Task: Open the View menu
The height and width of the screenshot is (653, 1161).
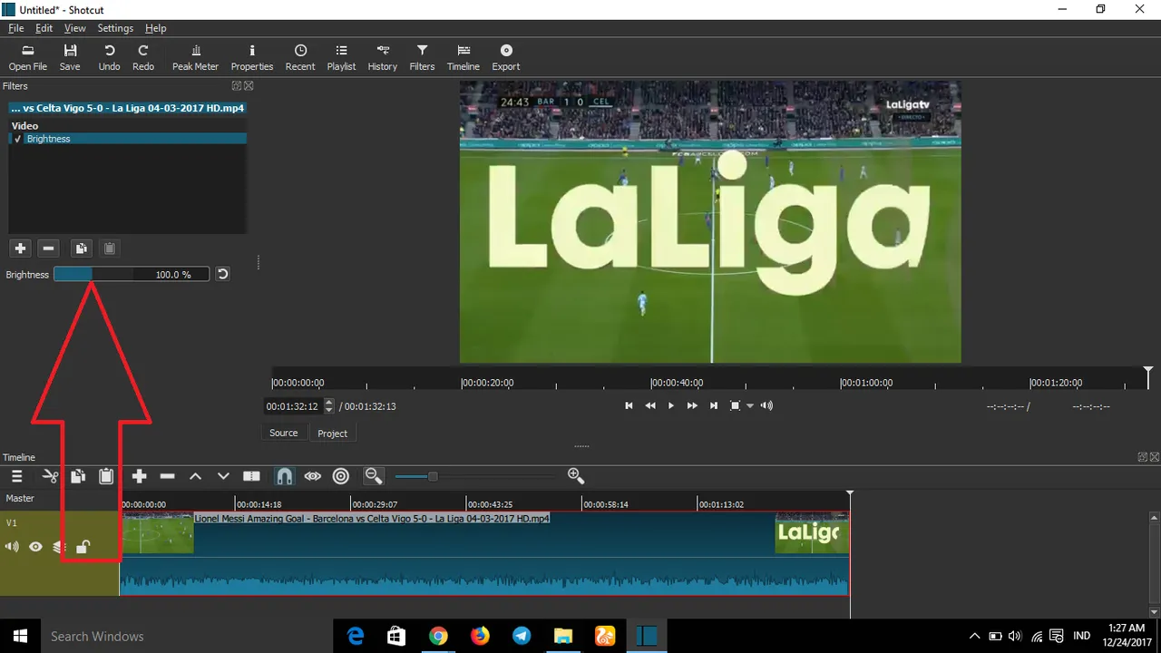Action: 74,28
